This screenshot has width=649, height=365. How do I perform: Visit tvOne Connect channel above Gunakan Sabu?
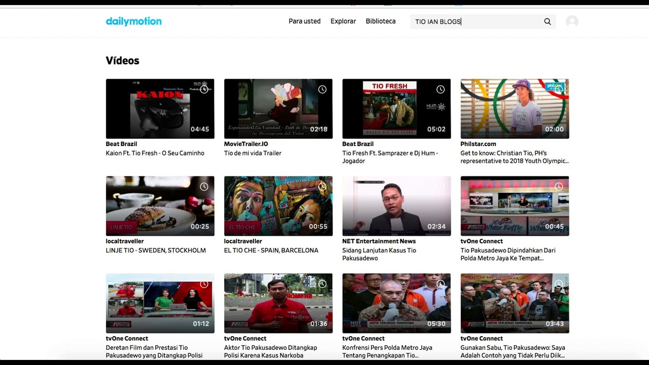[482, 339]
